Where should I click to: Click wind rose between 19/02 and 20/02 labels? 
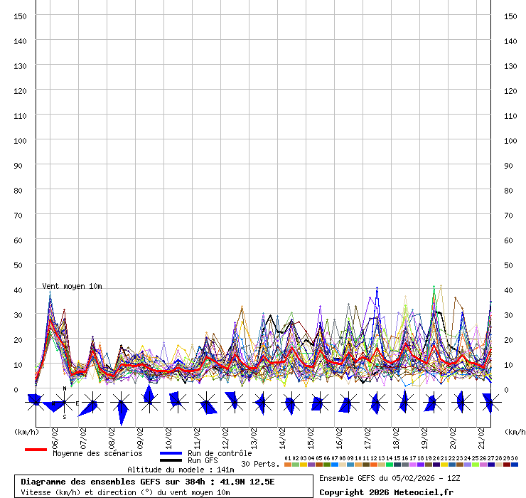[431, 403]
